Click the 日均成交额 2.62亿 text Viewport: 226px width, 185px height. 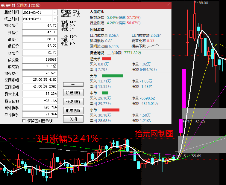146,35
